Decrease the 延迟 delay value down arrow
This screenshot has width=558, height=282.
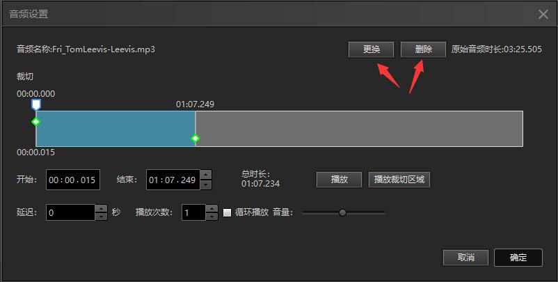click(102, 216)
